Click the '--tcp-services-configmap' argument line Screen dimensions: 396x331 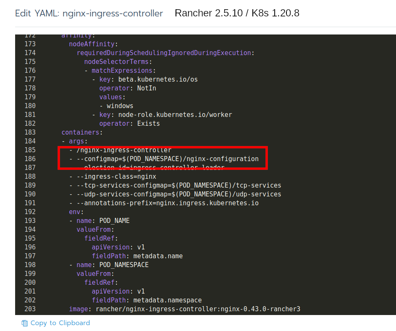point(179,185)
